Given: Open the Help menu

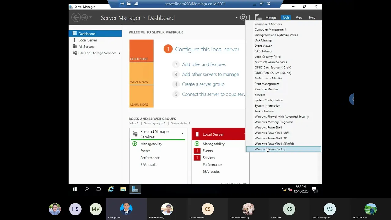Looking at the screenshot, I should (x=312, y=17).
